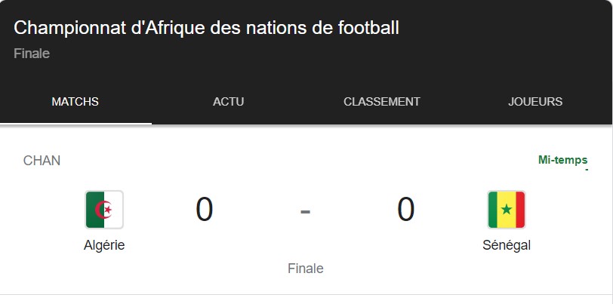Click the green star on Senegal's flag
The width and height of the screenshot is (613, 304).
tap(507, 209)
